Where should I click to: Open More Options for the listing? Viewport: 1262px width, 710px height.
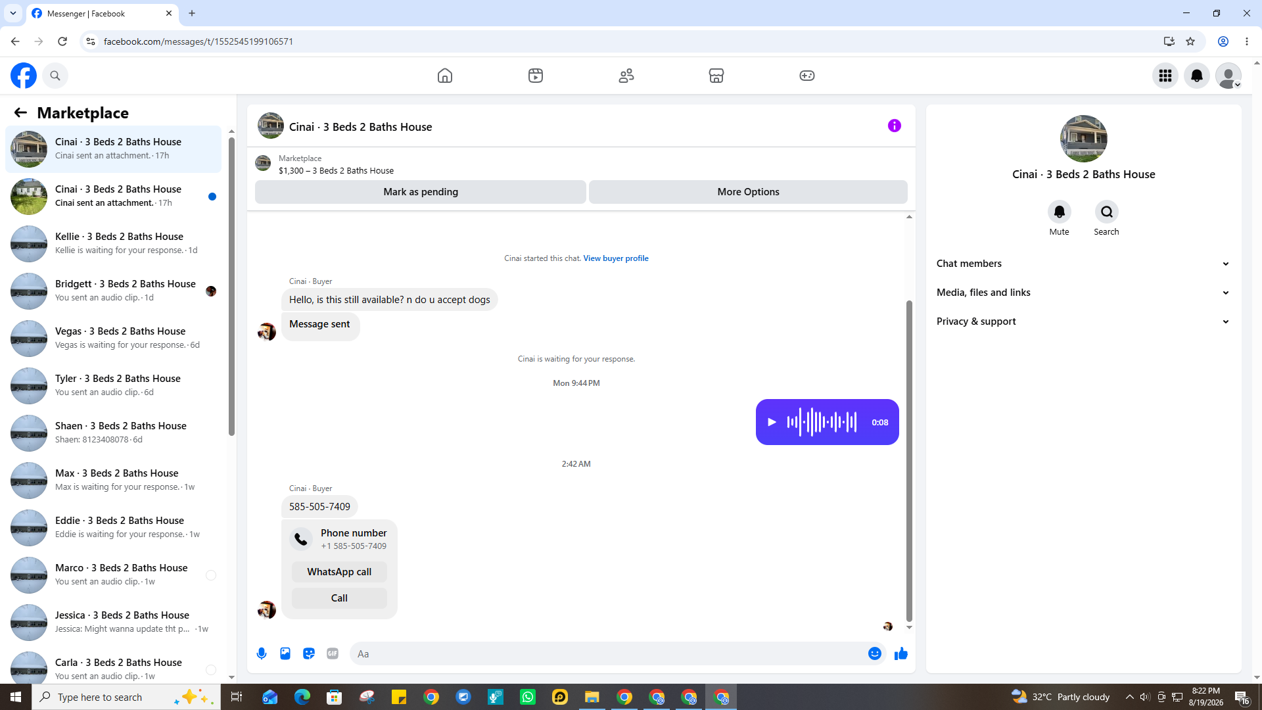tap(748, 192)
